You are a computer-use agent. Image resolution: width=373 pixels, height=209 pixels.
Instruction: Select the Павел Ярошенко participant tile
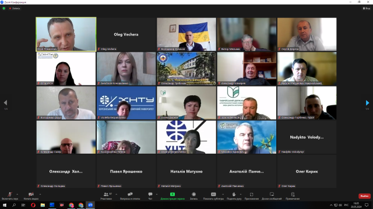(x=126, y=171)
